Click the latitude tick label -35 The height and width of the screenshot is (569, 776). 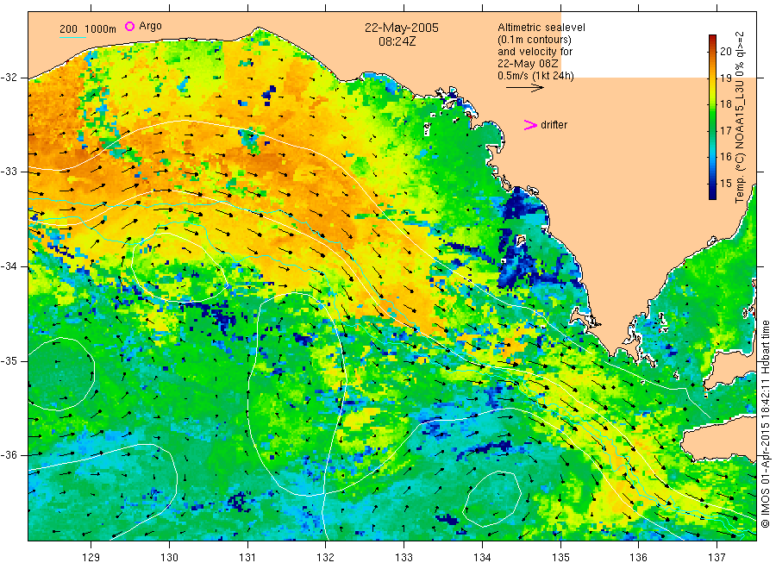[x=9, y=361]
